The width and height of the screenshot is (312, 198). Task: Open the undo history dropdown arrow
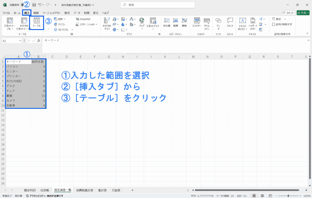point(43,5)
